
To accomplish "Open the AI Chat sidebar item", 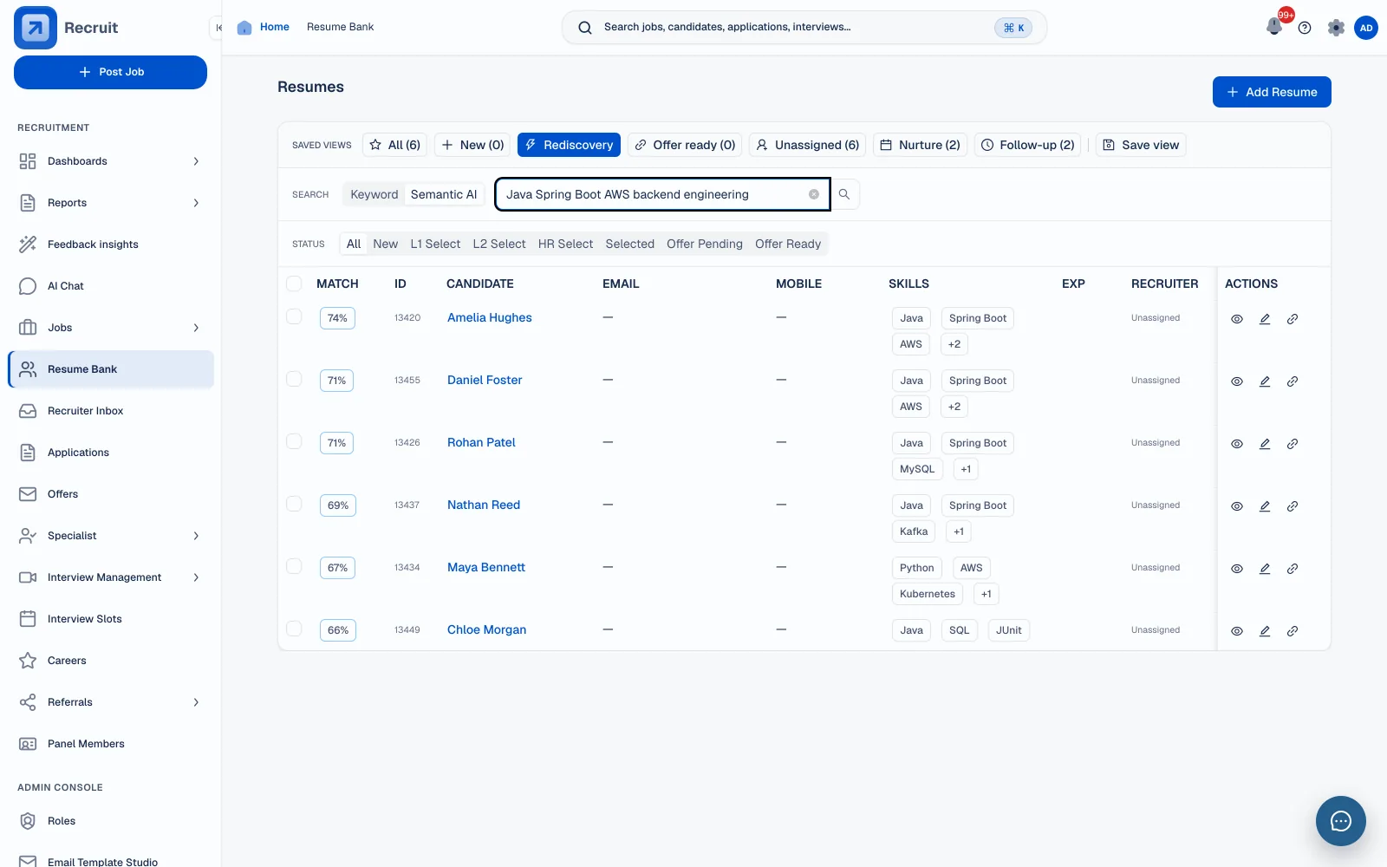I will pyautogui.click(x=110, y=286).
